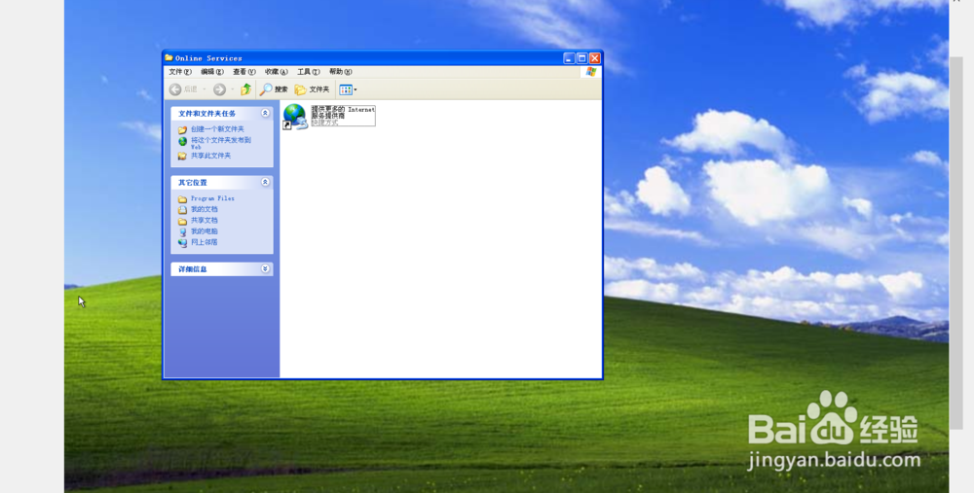Click the Windows flag logo
Screen dimensions: 974x493
click(591, 72)
